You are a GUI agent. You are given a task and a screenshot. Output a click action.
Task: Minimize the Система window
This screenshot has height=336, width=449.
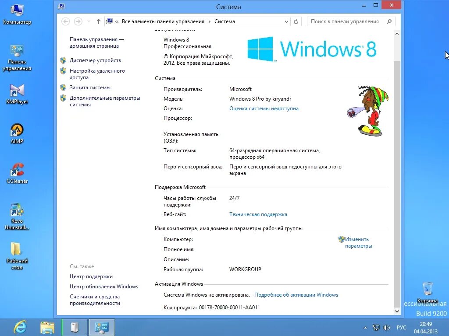click(363, 5)
